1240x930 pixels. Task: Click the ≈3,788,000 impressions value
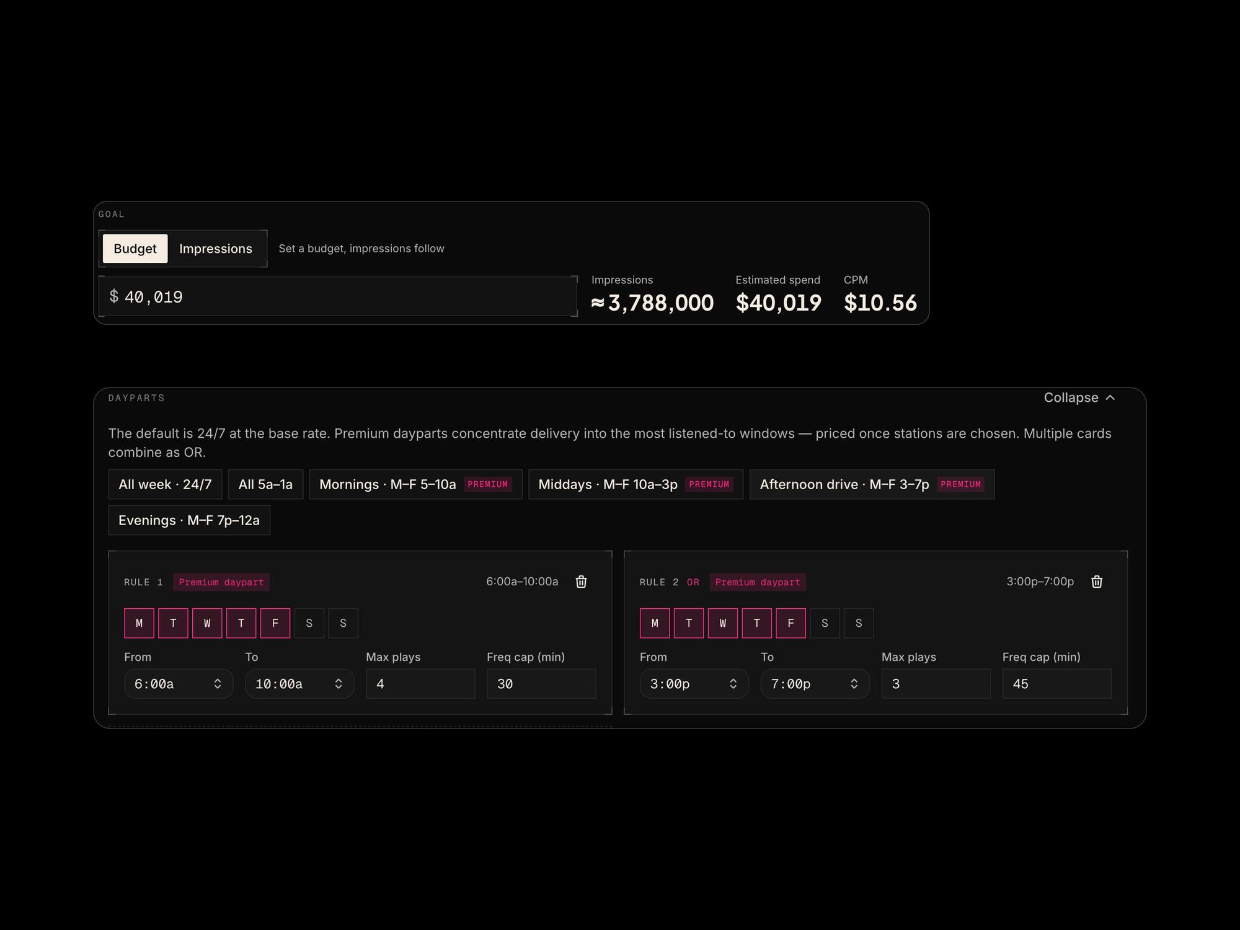(x=652, y=303)
